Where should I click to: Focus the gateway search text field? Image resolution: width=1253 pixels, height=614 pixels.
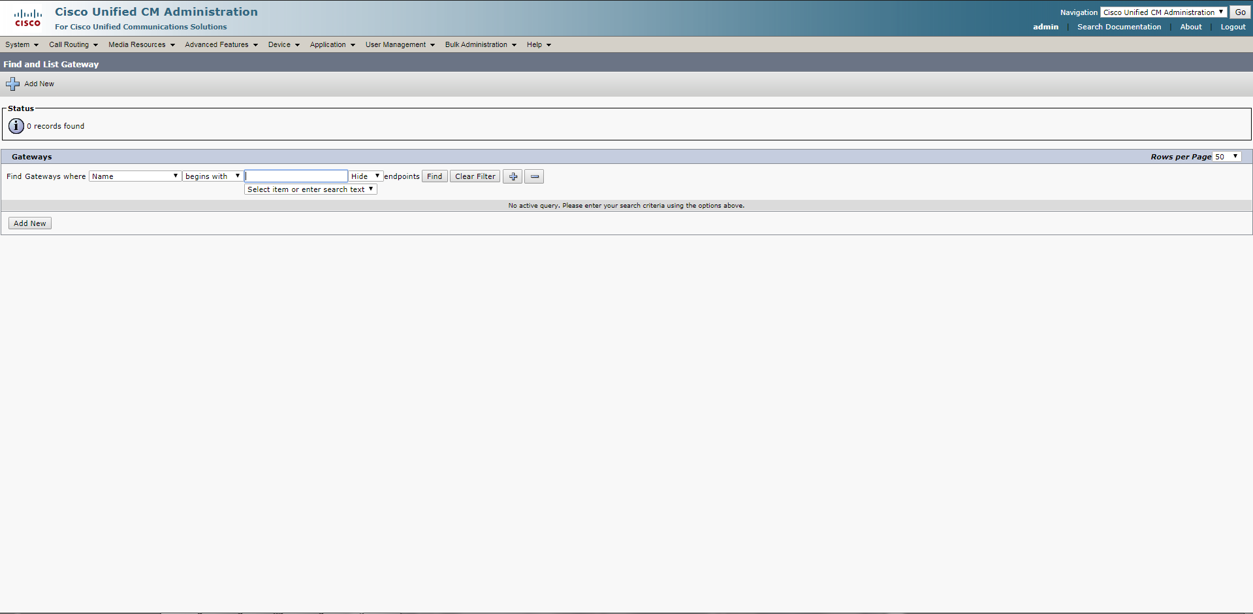(296, 176)
